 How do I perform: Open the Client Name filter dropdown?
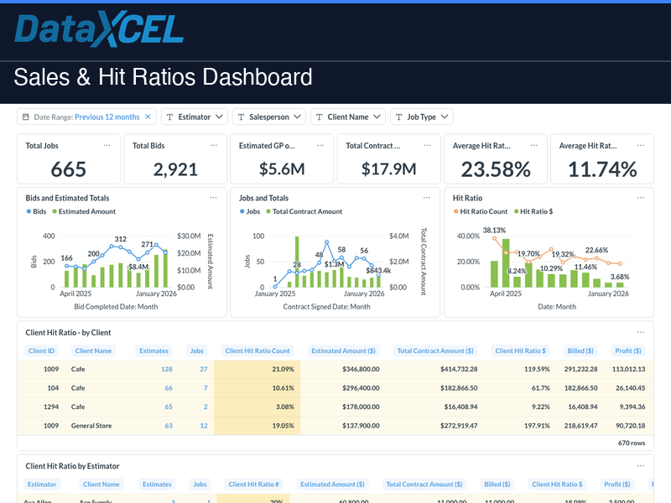pos(348,116)
